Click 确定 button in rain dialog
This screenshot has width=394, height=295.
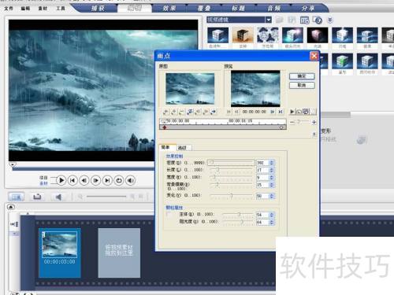coord(302,76)
